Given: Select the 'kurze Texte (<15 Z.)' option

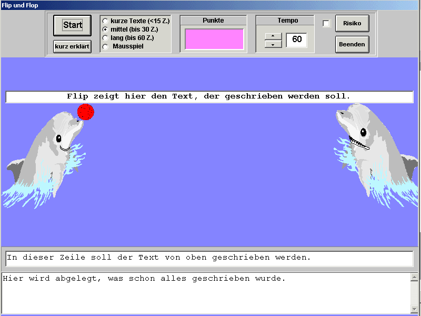Looking at the screenshot, I should pos(105,21).
